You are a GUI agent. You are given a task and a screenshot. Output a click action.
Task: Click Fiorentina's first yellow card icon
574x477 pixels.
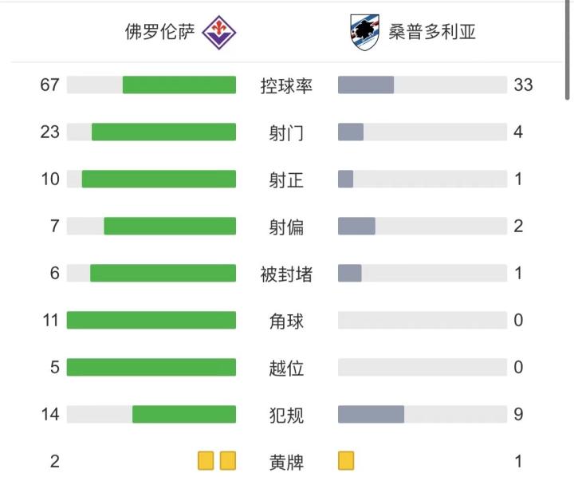(x=206, y=461)
